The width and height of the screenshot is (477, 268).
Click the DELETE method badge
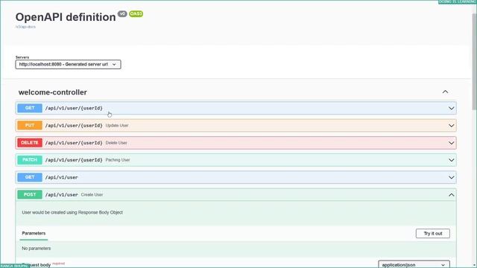(30, 142)
